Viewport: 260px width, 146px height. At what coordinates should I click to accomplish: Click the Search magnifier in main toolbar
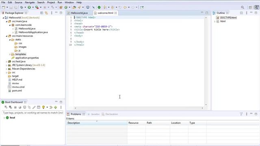click(x=243, y=7)
